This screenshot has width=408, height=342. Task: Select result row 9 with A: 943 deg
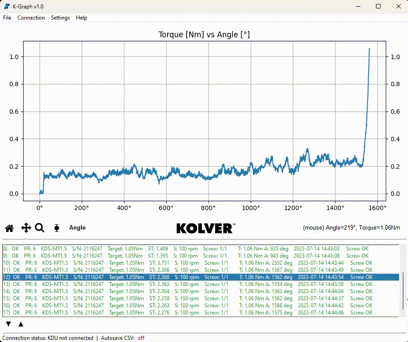[200, 256]
